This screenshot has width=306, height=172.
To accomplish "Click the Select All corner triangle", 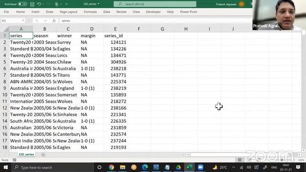I will (x=6, y=29).
